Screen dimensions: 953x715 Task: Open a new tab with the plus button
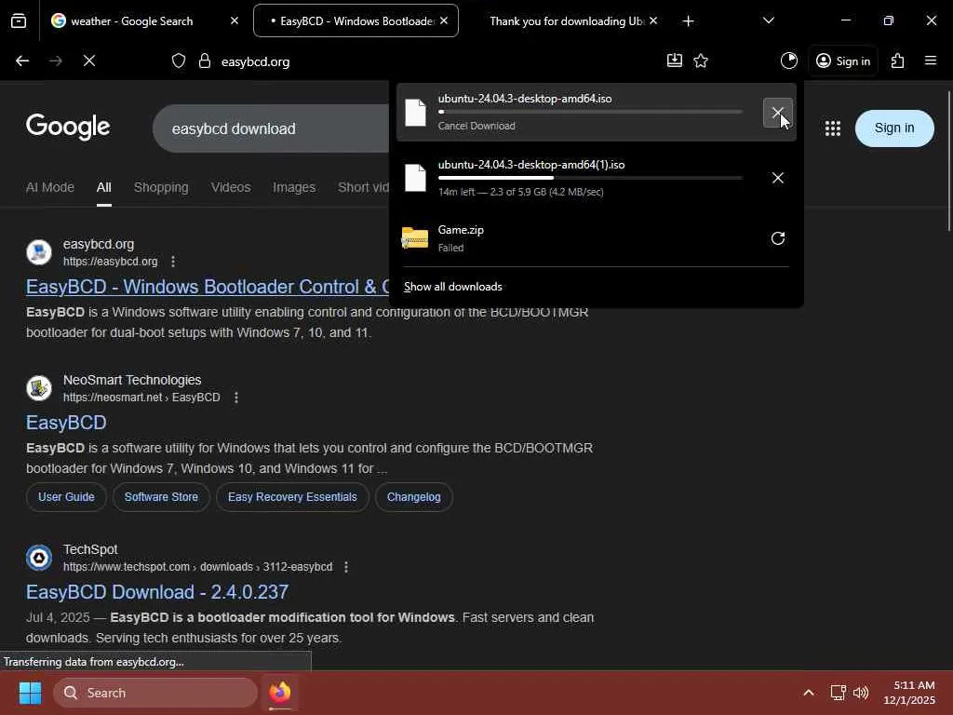[688, 21]
